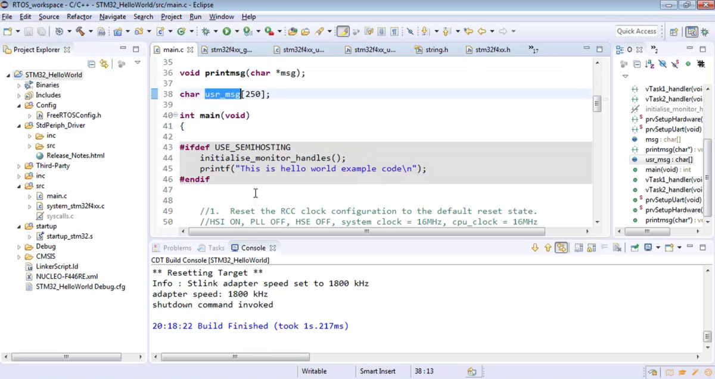Click the Open Type icon
This screenshot has width=715, height=379.
(x=292, y=32)
